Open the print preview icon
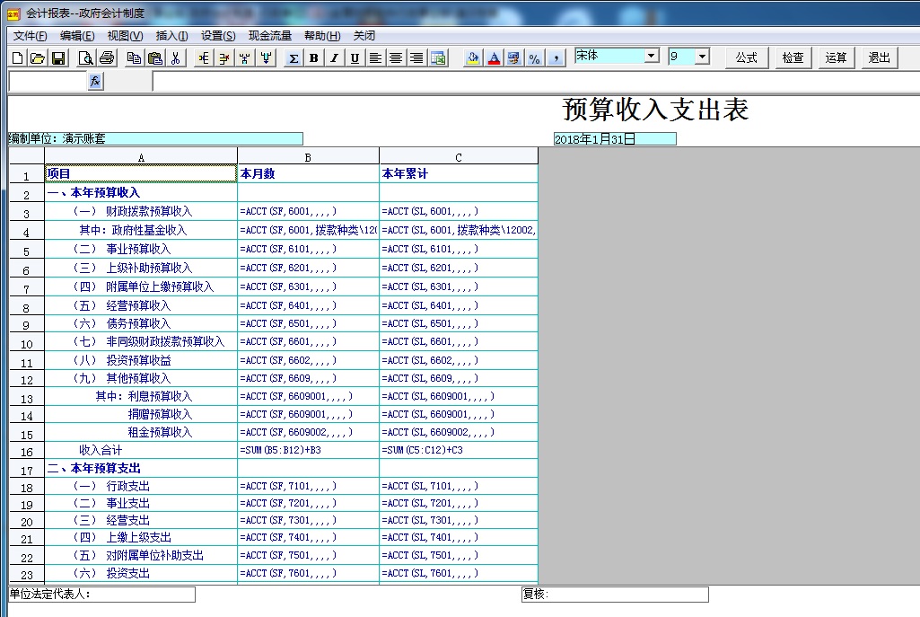 click(x=86, y=58)
